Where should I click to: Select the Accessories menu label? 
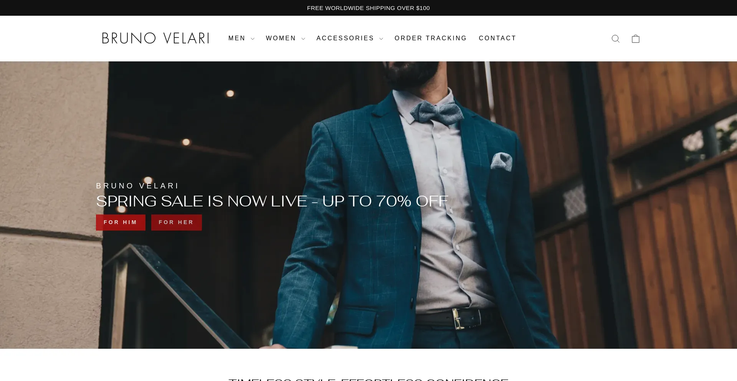tap(345, 38)
